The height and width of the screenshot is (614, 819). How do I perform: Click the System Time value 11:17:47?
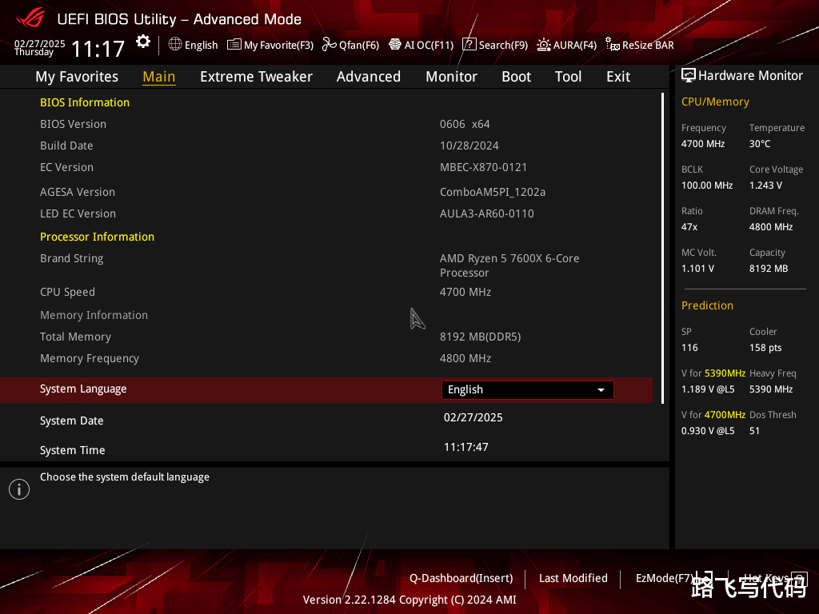[x=466, y=447]
